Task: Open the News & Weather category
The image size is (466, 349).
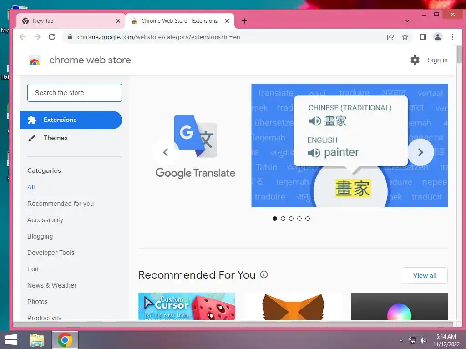Action: click(52, 285)
